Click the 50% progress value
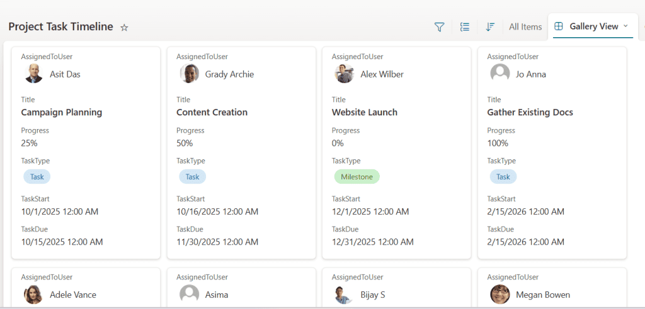The width and height of the screenshot is (645, 309). (185, 143)
